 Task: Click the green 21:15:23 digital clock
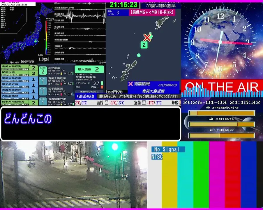(123, 5)
